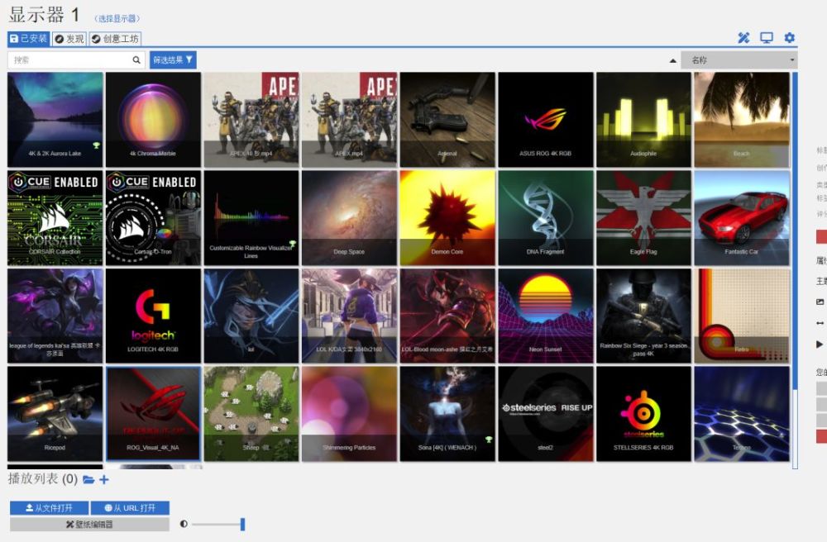Select the Beach wallpaper

click(x=742, y=120)
